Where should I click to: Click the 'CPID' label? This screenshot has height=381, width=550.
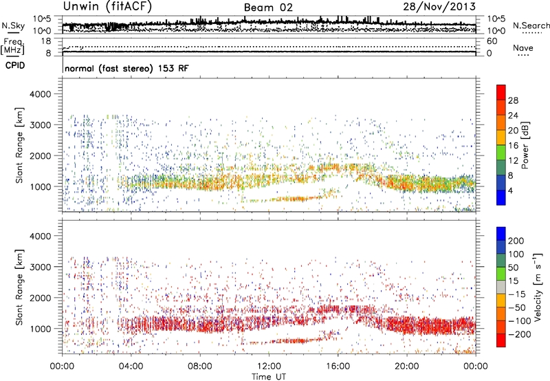14,65
